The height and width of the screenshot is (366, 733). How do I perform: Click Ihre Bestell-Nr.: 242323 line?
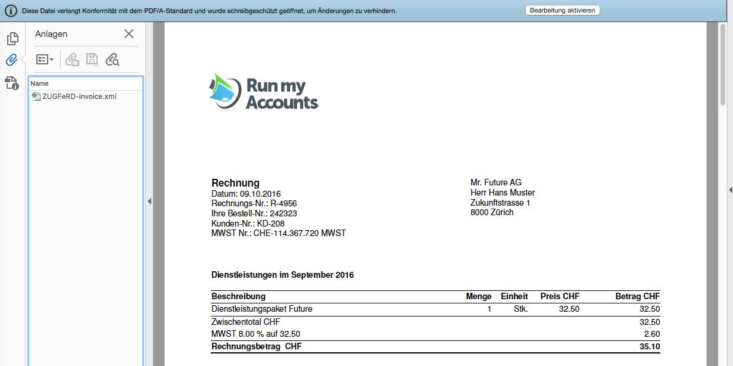click(x=254, y=213)
